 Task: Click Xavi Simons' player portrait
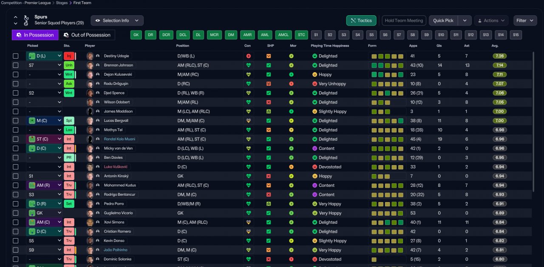point(90,222)
